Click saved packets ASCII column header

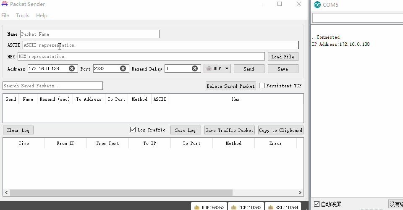[160, 99]
